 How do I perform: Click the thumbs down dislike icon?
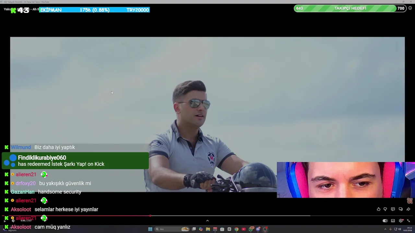tap(385, 209)
